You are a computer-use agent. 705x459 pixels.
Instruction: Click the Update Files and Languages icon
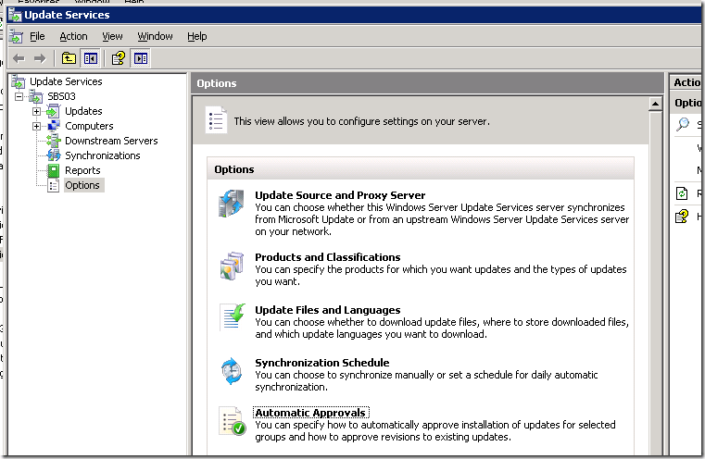coord(231,317)
